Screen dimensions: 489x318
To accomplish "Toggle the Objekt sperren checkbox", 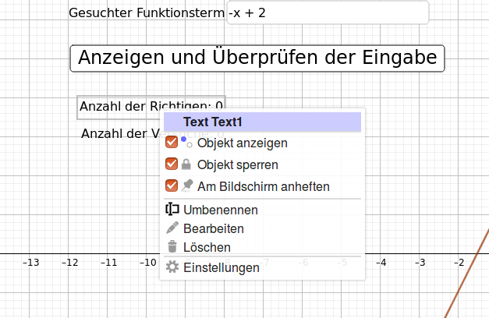I will click(x=172, y=164).
